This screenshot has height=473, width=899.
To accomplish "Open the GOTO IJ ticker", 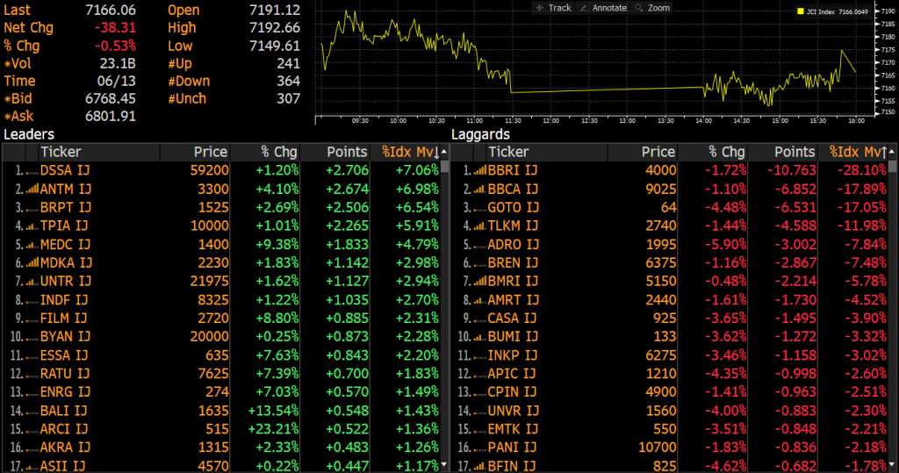I will click(x=513, y=207).
